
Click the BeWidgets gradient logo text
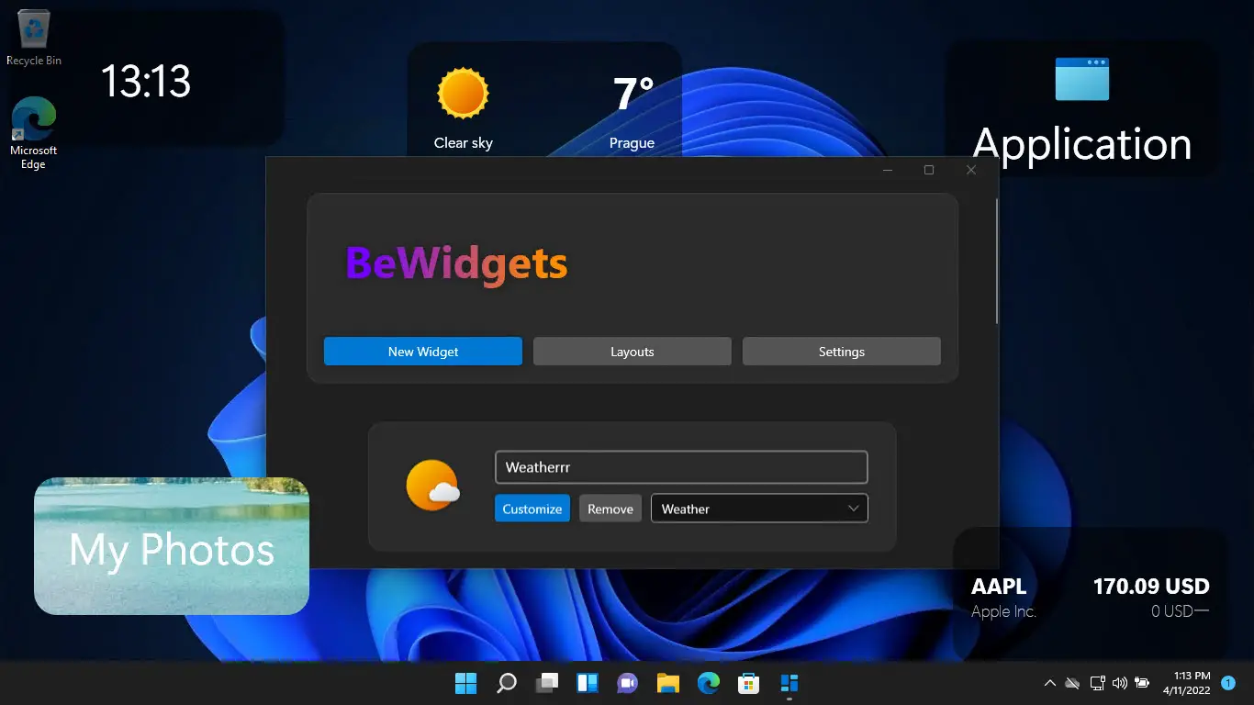tap(456, 263)
